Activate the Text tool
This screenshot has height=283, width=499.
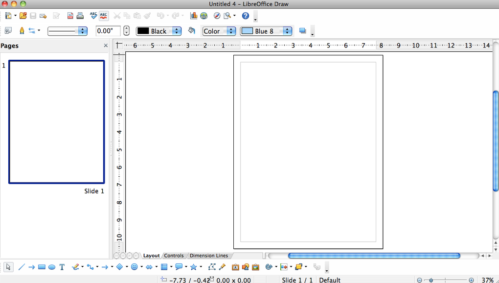[x=62, y=267]
